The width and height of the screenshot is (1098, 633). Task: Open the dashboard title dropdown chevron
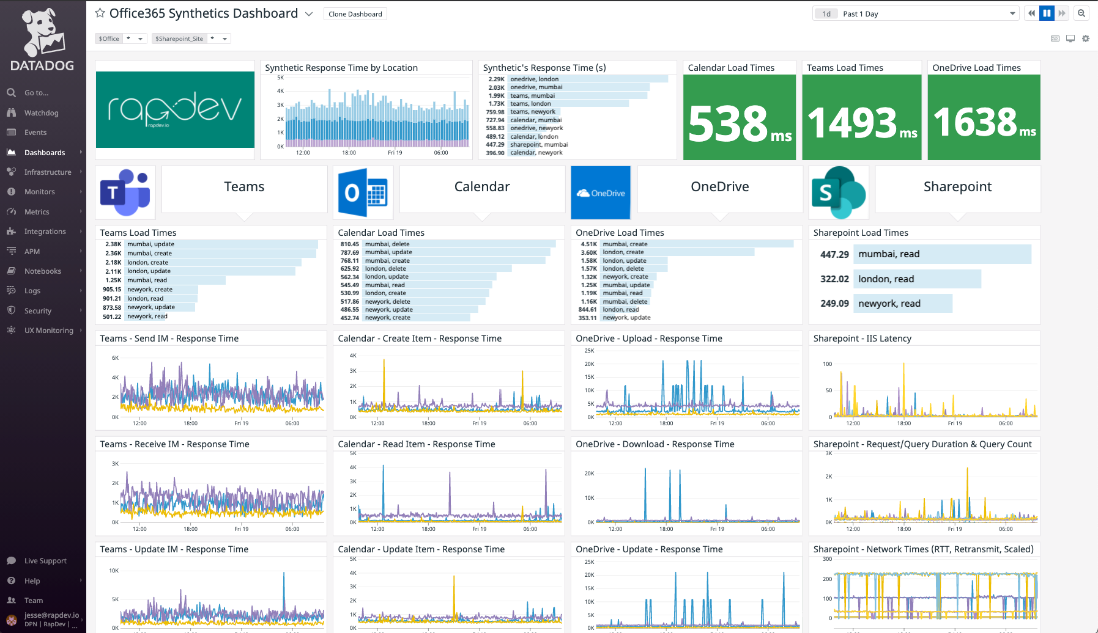pyautogui.click(x=309, y=13)
